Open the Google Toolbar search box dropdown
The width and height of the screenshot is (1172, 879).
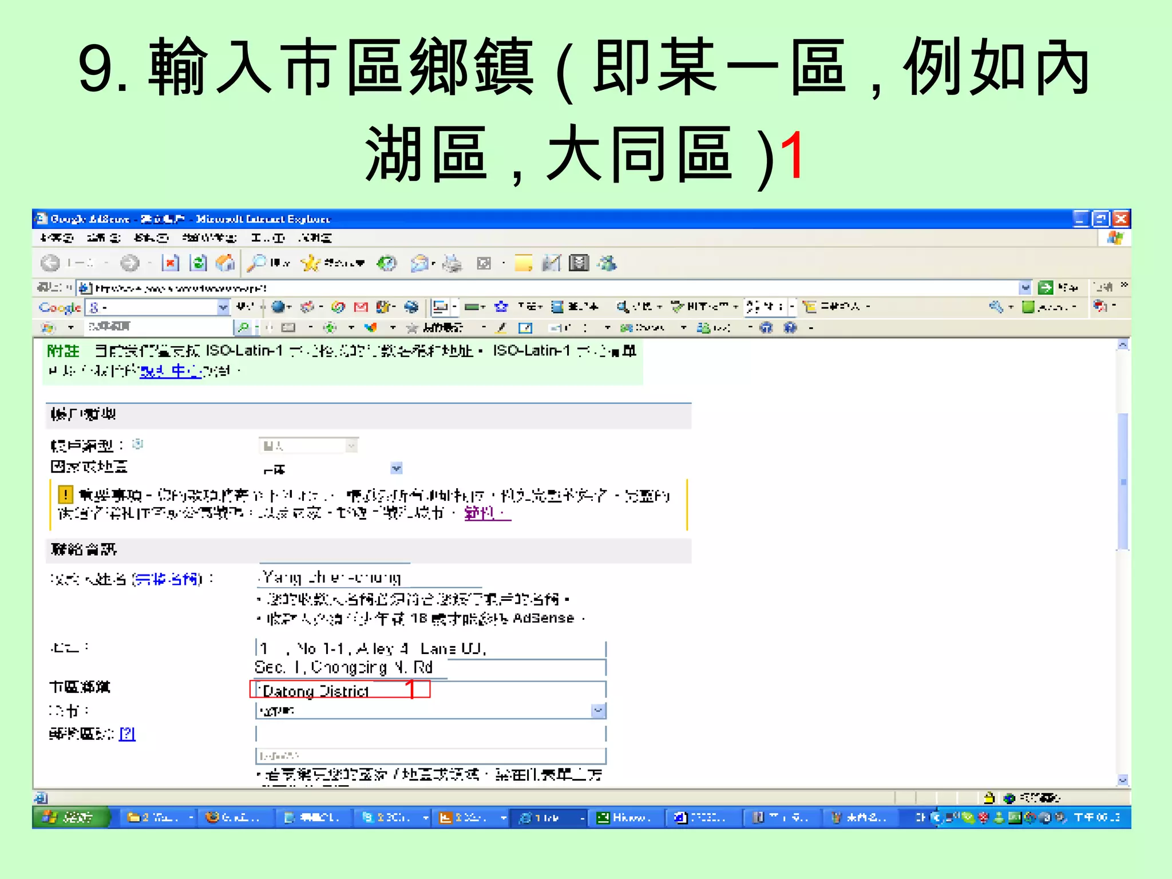point(223,307)
